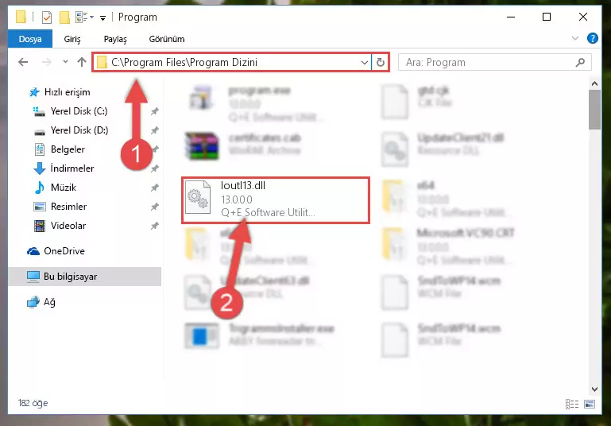The image size is (611, 426).
Task: Switch to large icons view icon
Action: coord(590,405)
